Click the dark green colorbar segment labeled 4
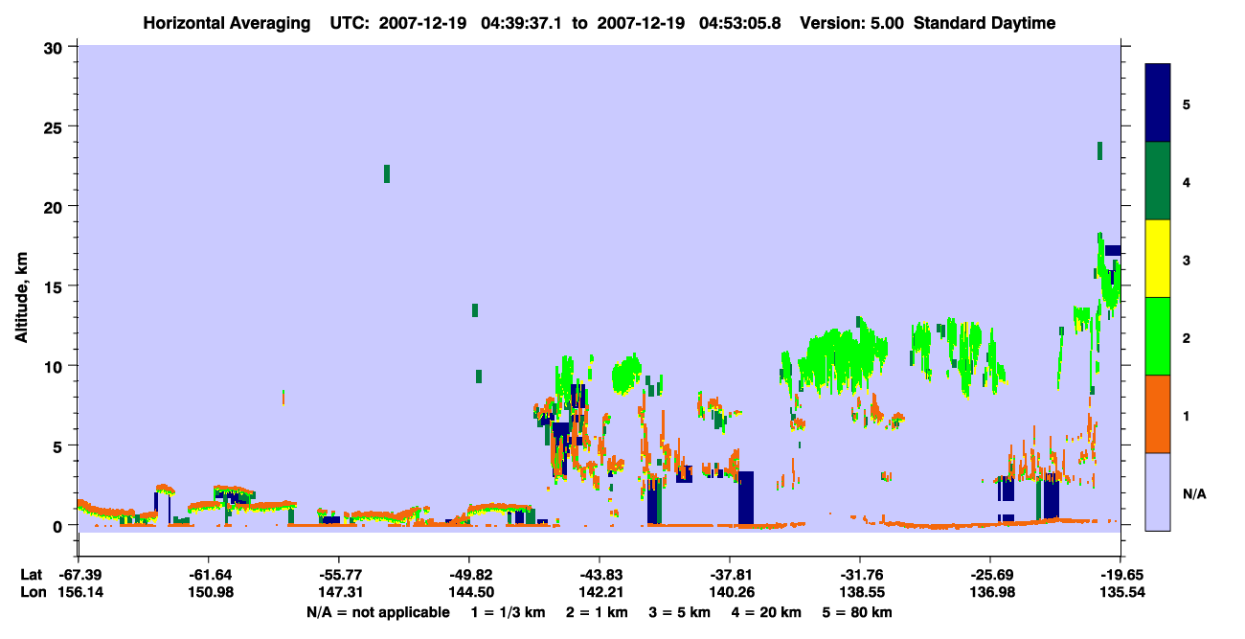This screenshot has width=1245, height=639. coord(1158,181)
